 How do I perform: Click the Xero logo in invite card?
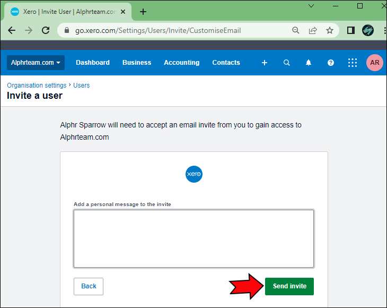click(x=194, y=174)
